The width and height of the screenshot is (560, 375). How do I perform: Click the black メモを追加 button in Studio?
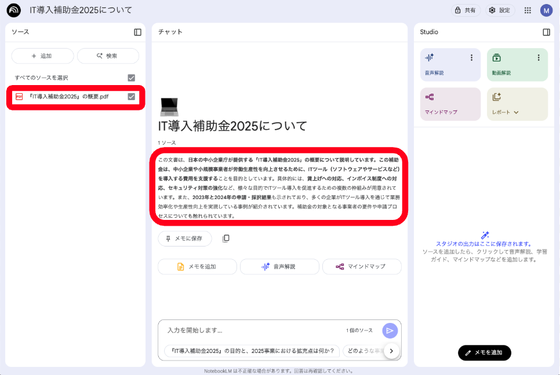tap(484, 352)
